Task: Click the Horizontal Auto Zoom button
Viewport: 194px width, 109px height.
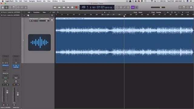Action: tap(175, 12)
